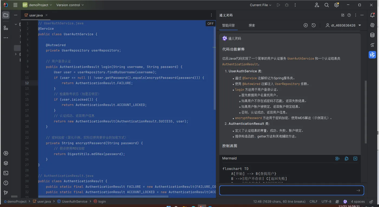Open the main hamburger menu
Image resolution: width=379 pixels, height=207 pixels.
[x=15, y=5]
